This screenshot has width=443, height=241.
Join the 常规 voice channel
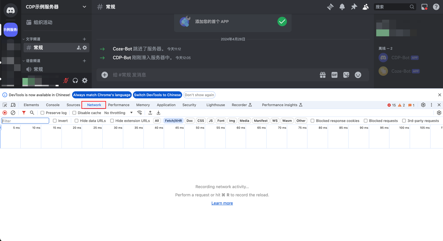point(56,69)
